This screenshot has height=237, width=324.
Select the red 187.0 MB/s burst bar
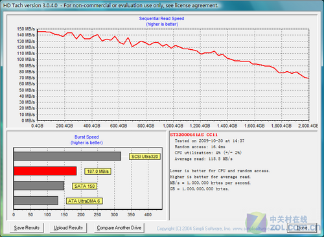click(45, 171)
